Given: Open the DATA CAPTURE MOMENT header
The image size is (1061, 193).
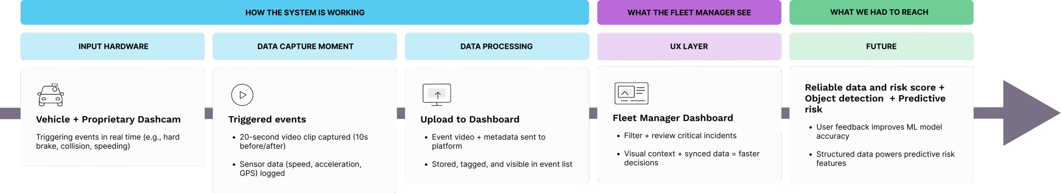Looking at the screenshot, I should click(x=305, y=47).
